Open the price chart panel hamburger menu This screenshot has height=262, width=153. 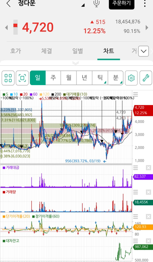135,94
